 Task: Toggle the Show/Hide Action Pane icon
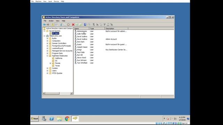point(89,25)
